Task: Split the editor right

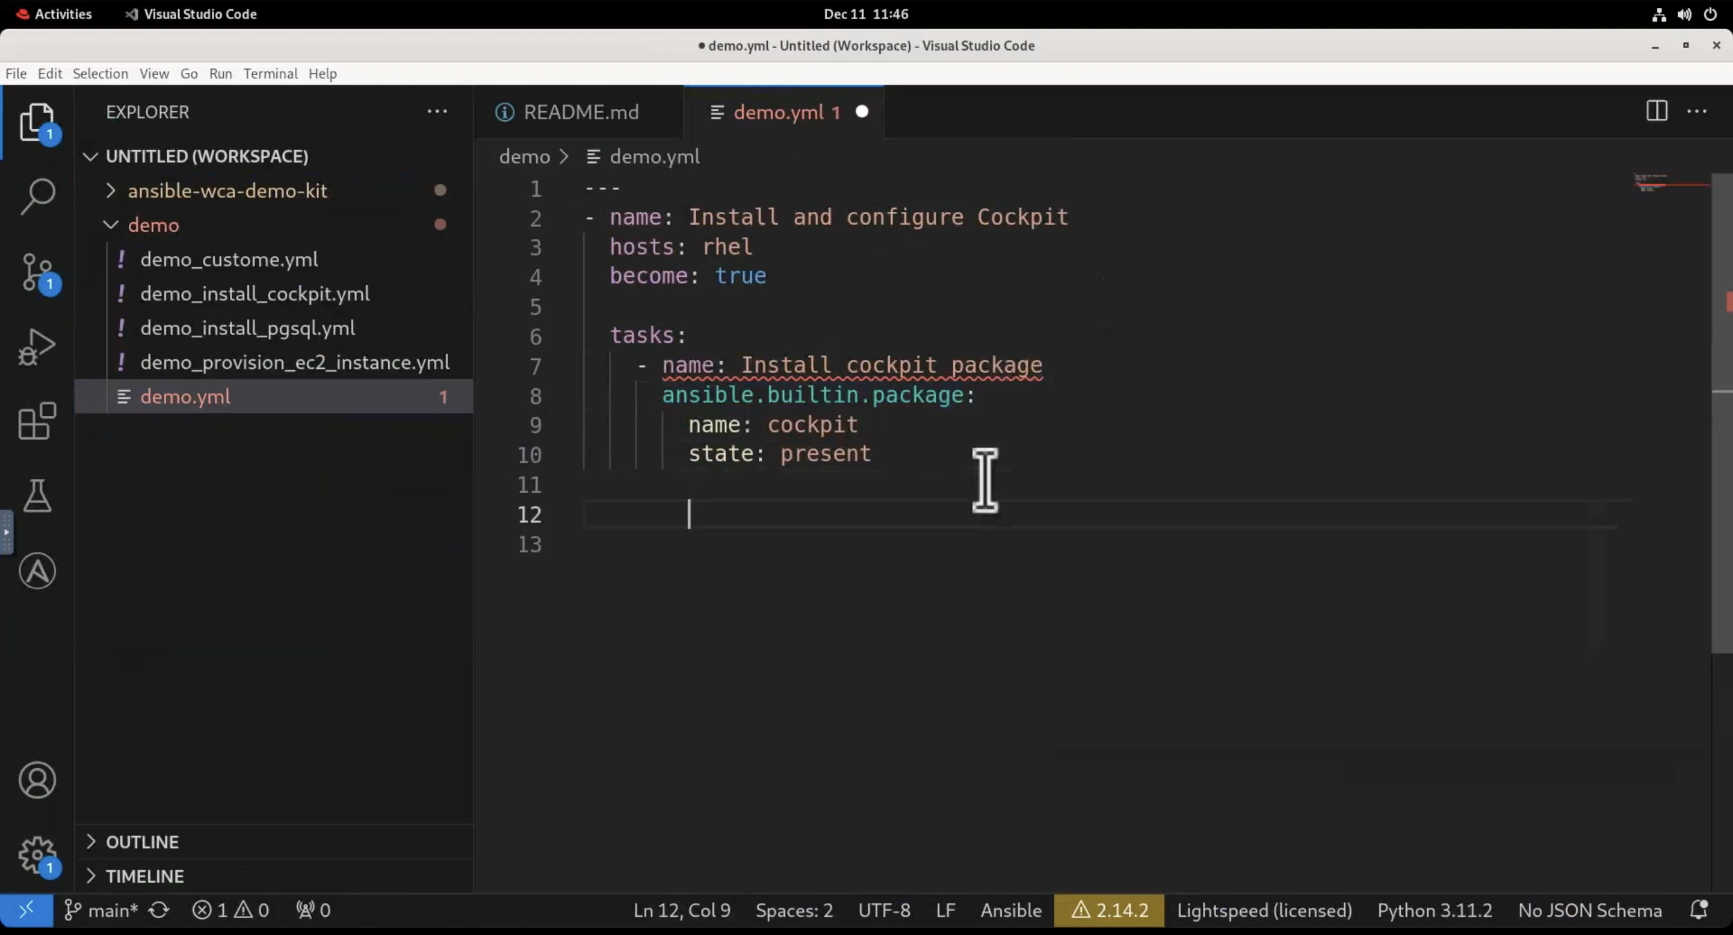Action: (x=1657, y=111)
